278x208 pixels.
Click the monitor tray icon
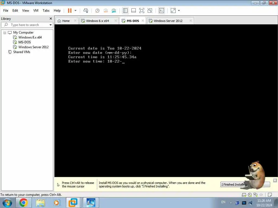click(x=244, y=203)
